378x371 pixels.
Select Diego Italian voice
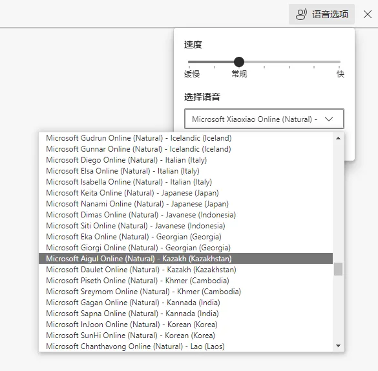click(x=185, y=160)
